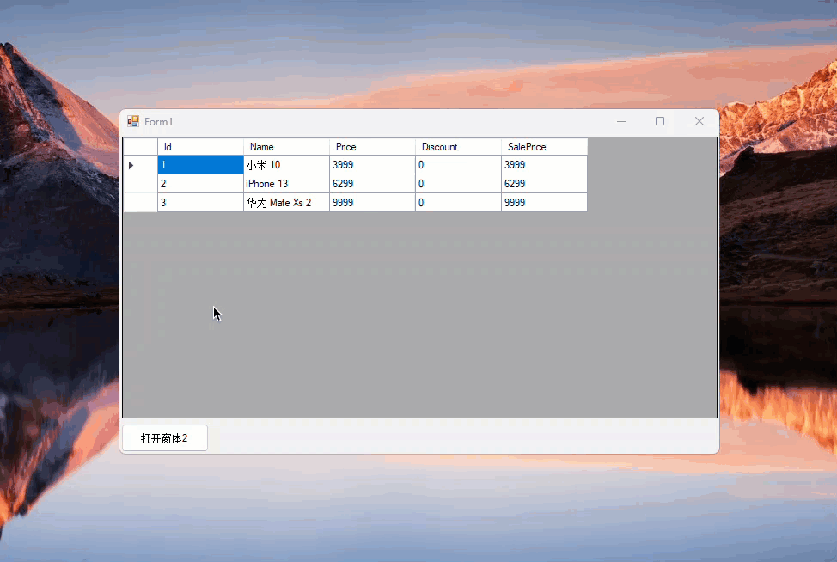The height and width of the screenshot is (562, 837).
Task: Sort by the Id column header
Action: coord(200,147)
